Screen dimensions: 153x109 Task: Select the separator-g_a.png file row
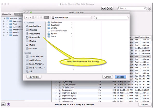tap(101, 93)
